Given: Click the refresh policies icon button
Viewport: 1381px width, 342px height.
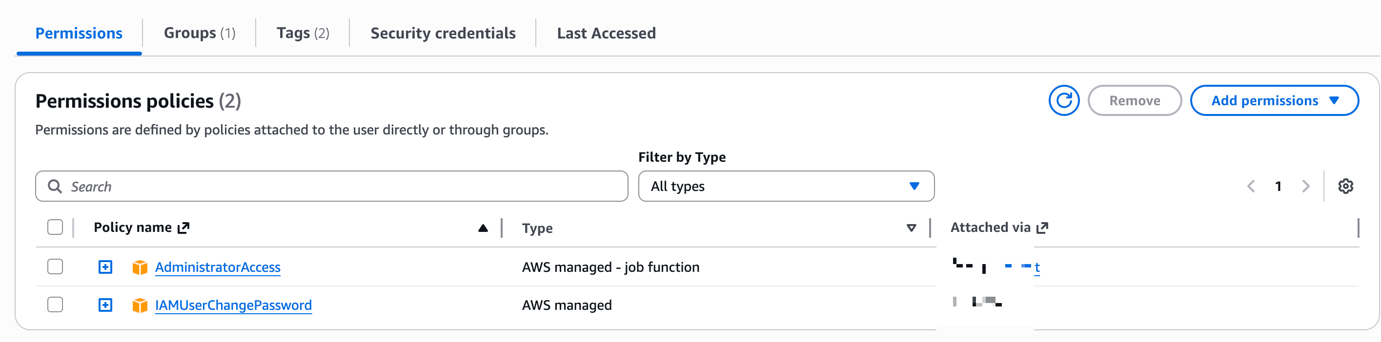Looking at the screenshot, I should tap(1064, 100).
